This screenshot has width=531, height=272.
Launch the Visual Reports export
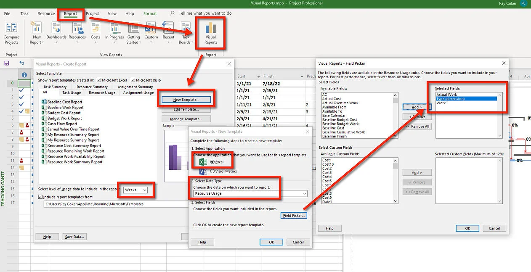211,34
